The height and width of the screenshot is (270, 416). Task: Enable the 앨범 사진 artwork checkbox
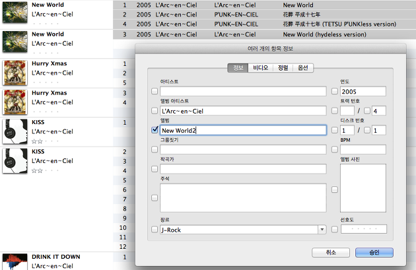click(335, 189)
